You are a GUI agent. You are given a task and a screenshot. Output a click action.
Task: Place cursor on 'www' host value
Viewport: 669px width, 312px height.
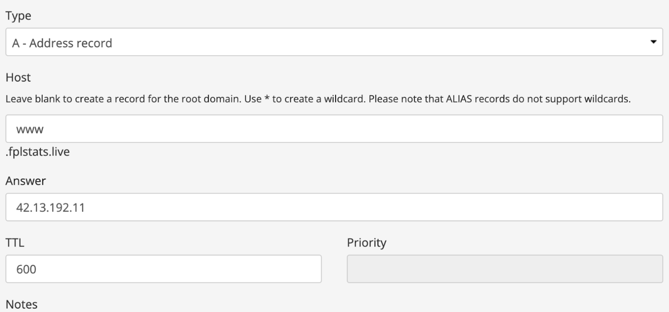coord(30,129)
